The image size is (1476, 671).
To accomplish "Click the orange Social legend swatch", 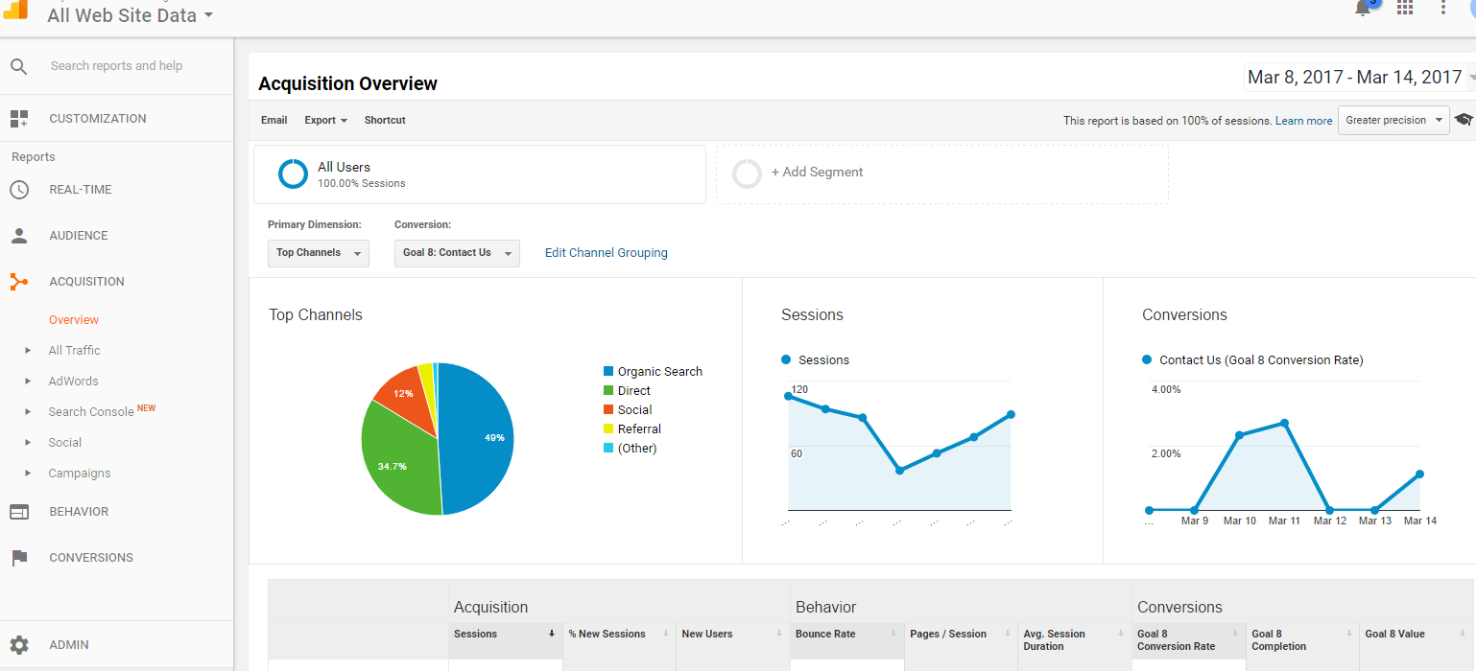I will tap(608, 410).
